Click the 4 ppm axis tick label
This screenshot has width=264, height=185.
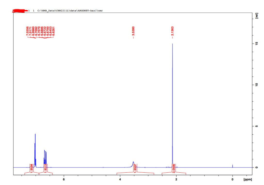(120, 179)
